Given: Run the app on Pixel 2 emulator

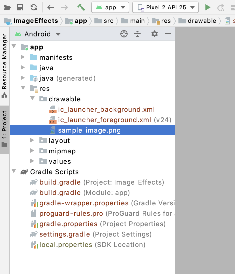Looking at the screenshot, I should 208,7.
